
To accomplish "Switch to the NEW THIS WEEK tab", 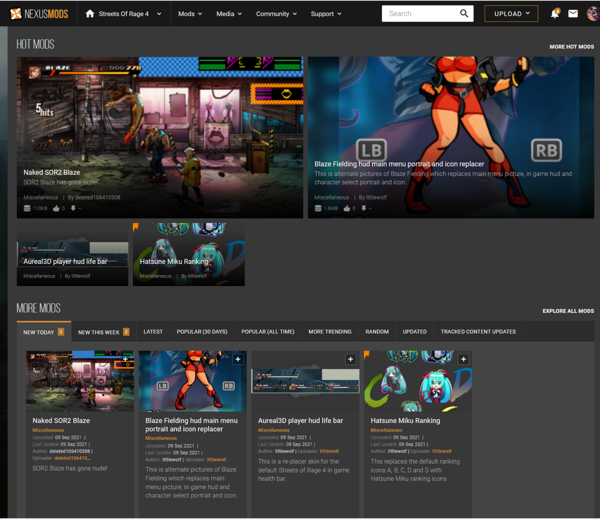I will click(104, 332).
